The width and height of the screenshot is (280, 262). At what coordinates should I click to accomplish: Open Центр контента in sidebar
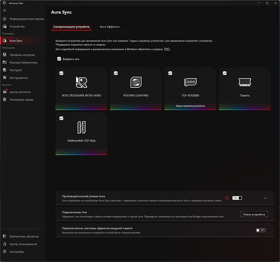point(23,92)
